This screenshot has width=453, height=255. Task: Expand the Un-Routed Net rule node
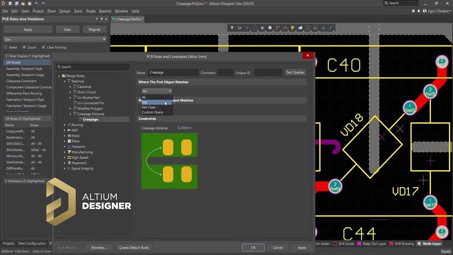[x=70, y=98]
